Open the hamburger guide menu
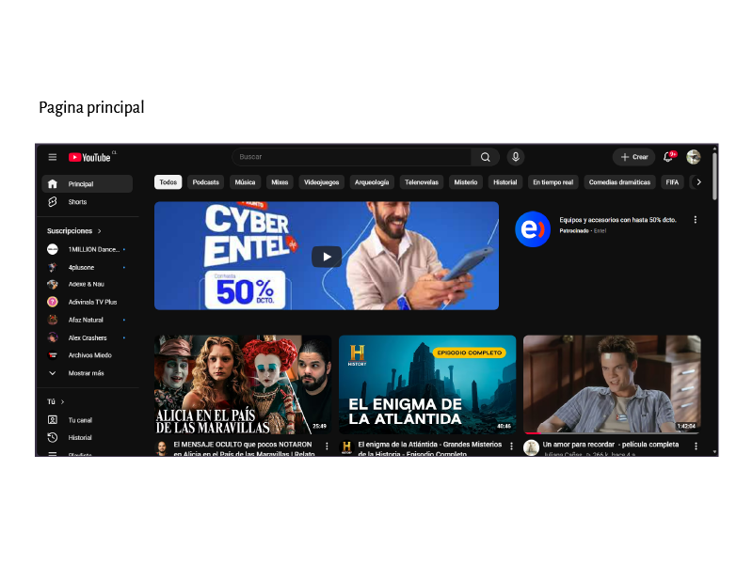The width and height of the screenshot is (753, 564). coord(53,157)
